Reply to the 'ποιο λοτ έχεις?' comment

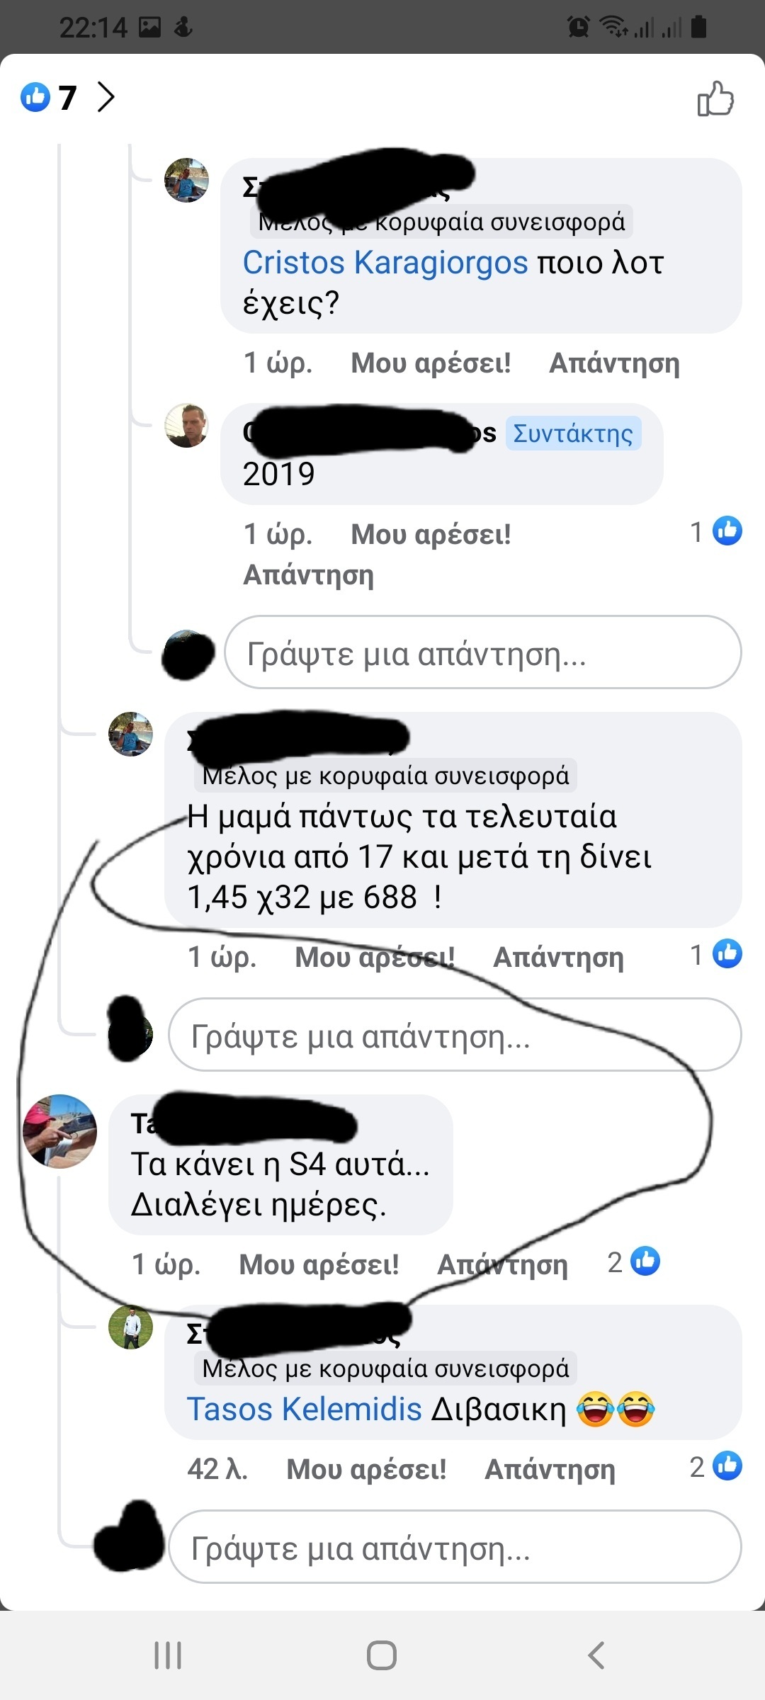(614, 363)
